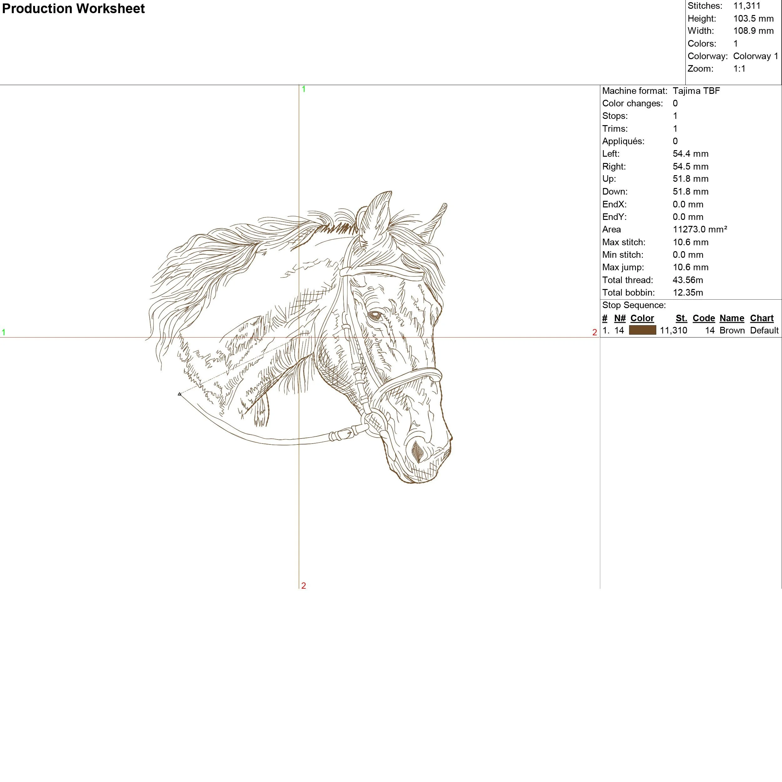This screenshot has height=782, width=782.
Task: Click the horse's eye in the design
Action: (375, 315)
